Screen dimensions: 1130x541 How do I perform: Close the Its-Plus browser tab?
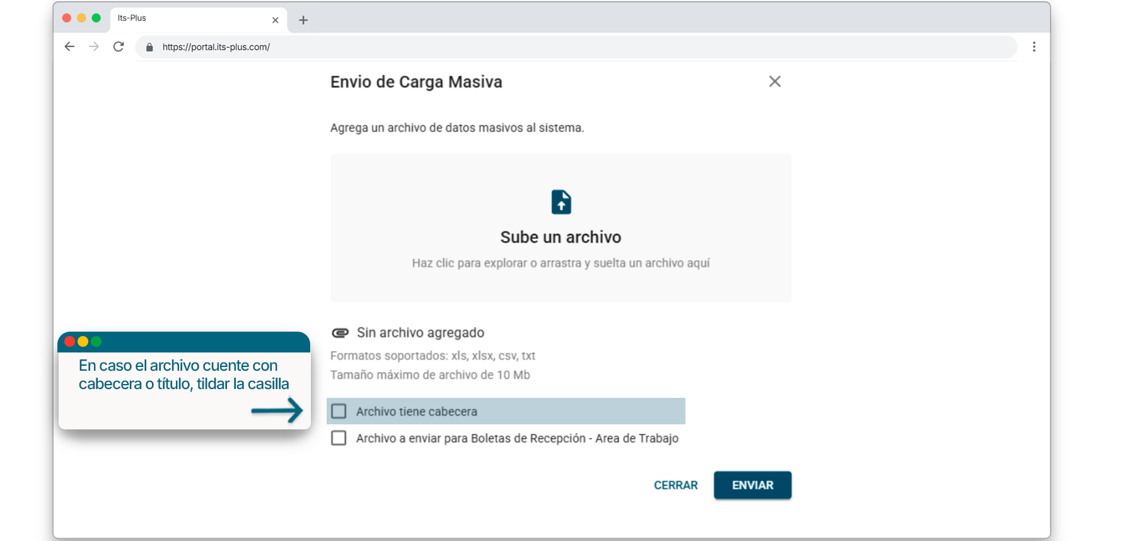[x=276, y=20]
